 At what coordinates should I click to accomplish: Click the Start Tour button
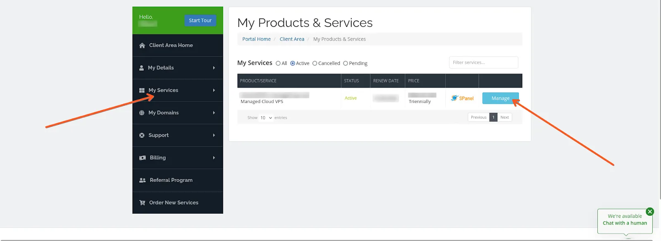click(x=200, y=20)
